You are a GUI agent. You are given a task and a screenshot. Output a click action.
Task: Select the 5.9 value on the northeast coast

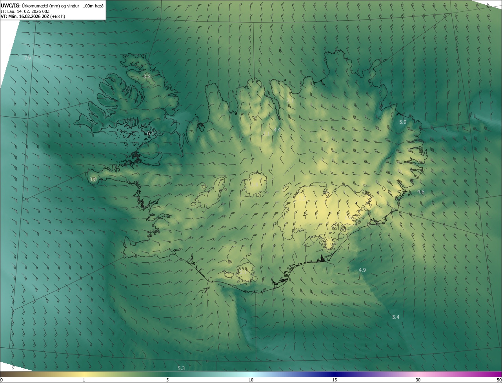(x=403, y=122)
